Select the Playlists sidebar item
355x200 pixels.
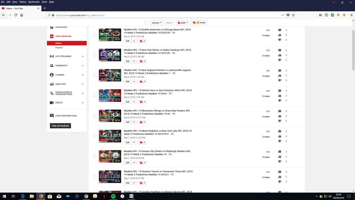tap(59, 48)
